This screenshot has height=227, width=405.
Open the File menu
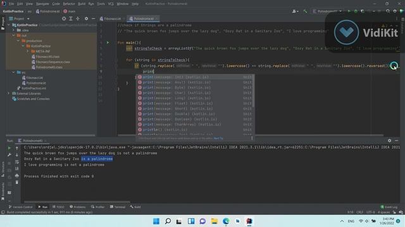pos(11,4)
